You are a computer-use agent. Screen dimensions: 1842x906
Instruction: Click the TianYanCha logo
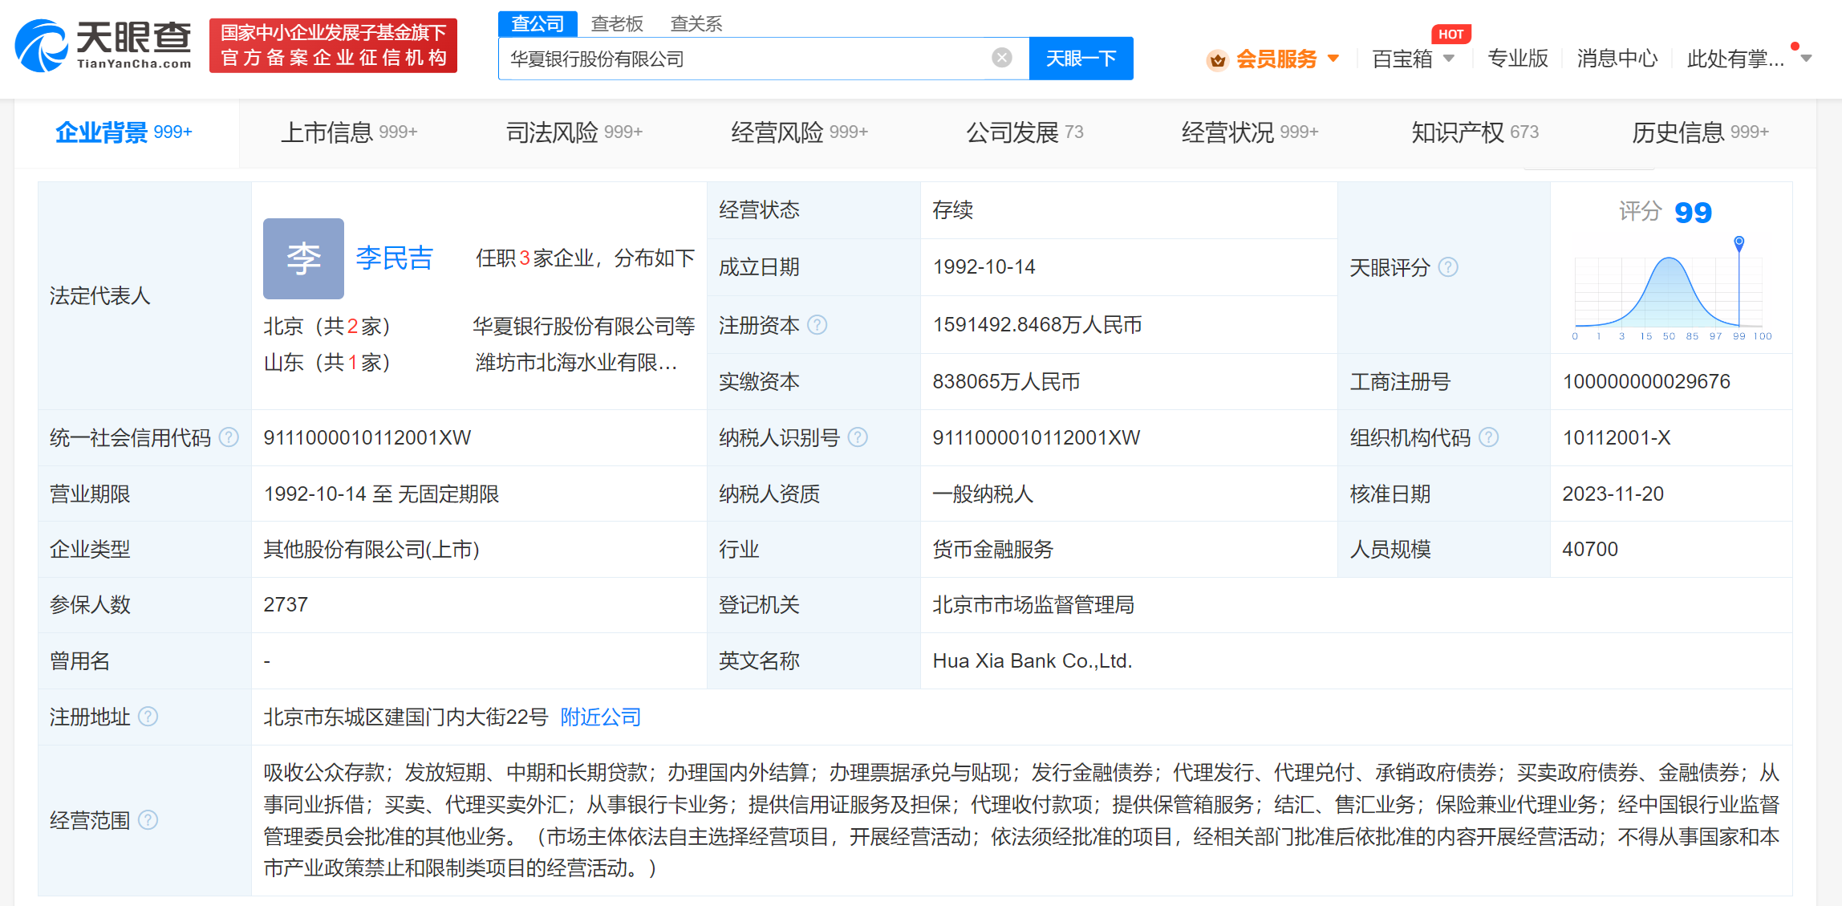click(x=104, y=45)
